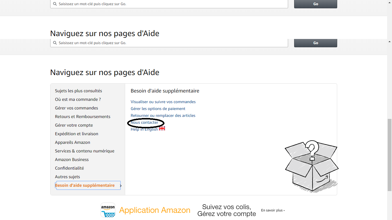Click the circled Nous contacter link
The image size is (392, 220).
(x=144, y=122)
